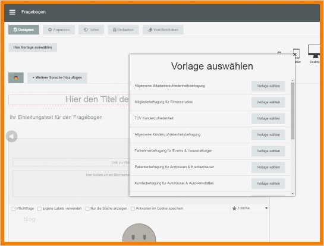Enable Nur die Sterne anzeigen checkbox
324x246 pixels.
click(87, 209)
